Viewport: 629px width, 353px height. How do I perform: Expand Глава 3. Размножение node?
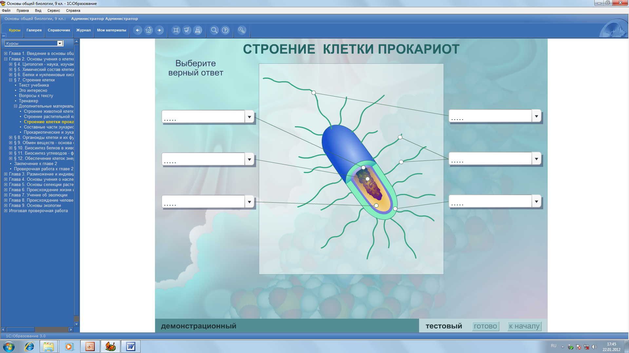[x=6, y=174]
